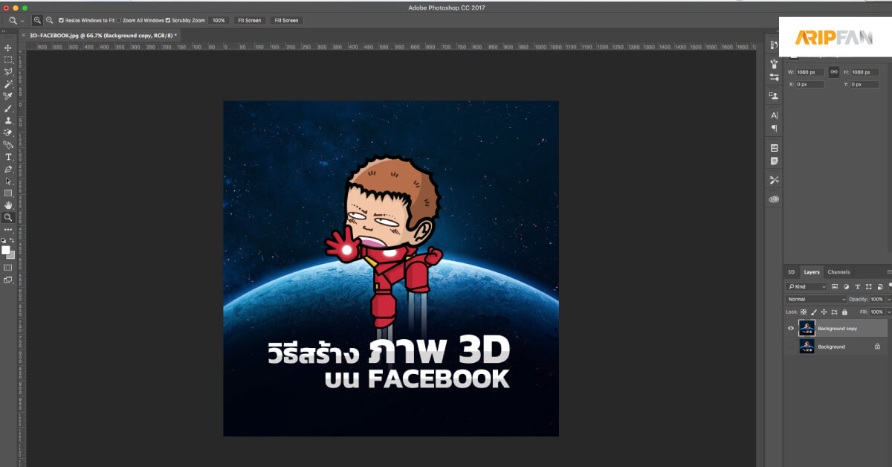This screenshot has width=892, height=467.
Task: Open the Edit Toolbar three-dots menu
Action: click(x=8, y=230)
